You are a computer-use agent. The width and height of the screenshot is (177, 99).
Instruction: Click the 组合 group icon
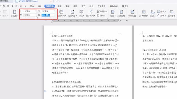coord(158,11)
